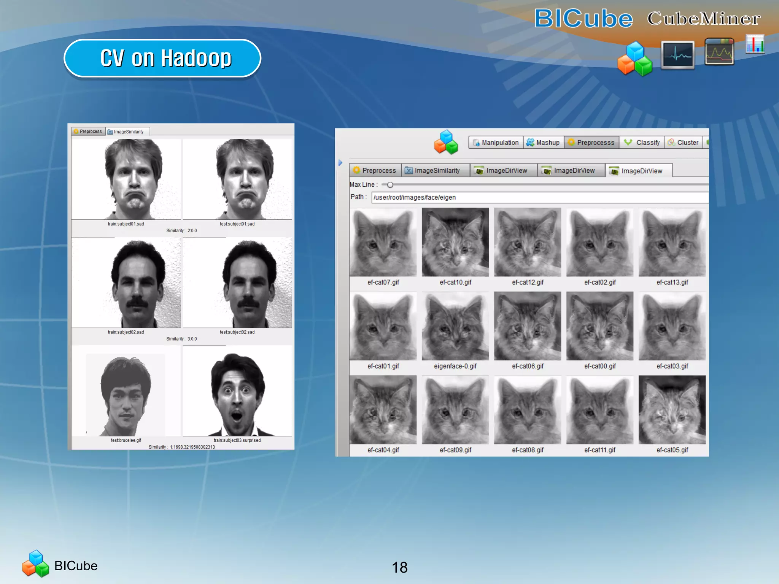Viewport: 779px width, 584px height.
Task: Select thumbnail eigenface-0.gif
Action: point(455,326)
